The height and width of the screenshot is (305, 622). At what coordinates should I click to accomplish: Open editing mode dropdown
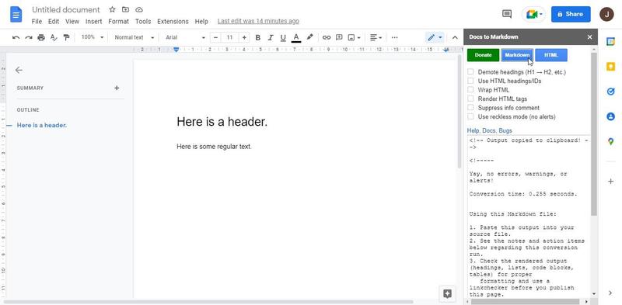coord(435,37)
